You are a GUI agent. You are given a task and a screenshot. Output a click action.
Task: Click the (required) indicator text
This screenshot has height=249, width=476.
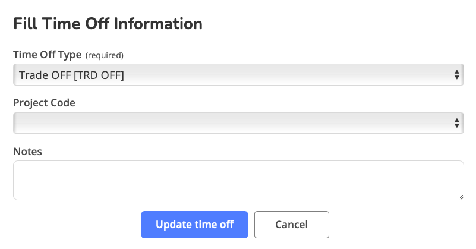pos(105,55)
